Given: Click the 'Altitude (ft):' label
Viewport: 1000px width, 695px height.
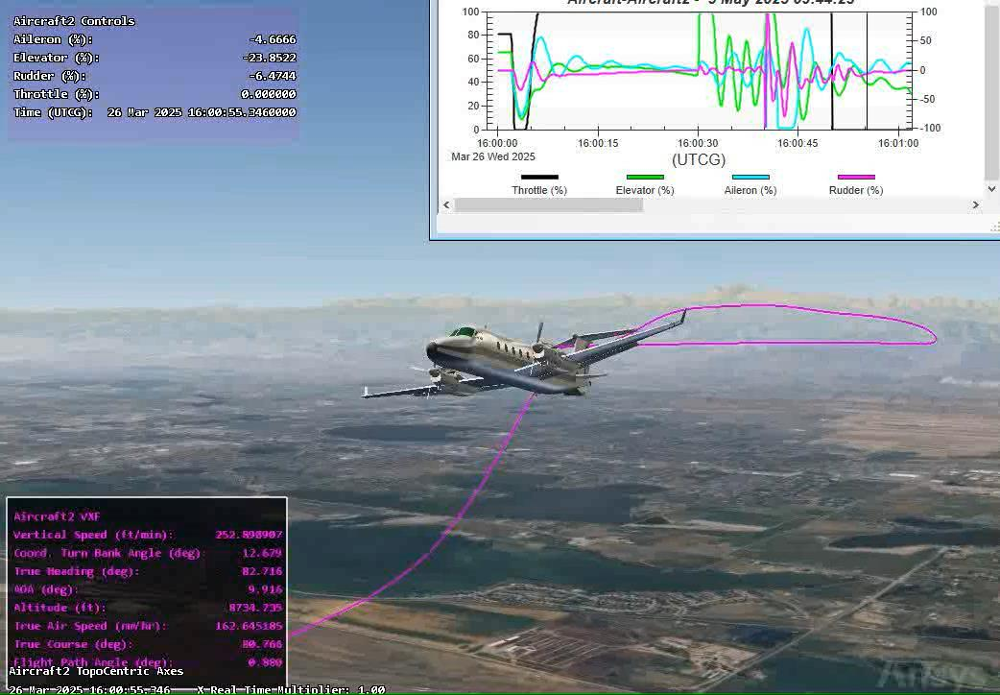Looking at the screenshot, I should coord(60,608).
